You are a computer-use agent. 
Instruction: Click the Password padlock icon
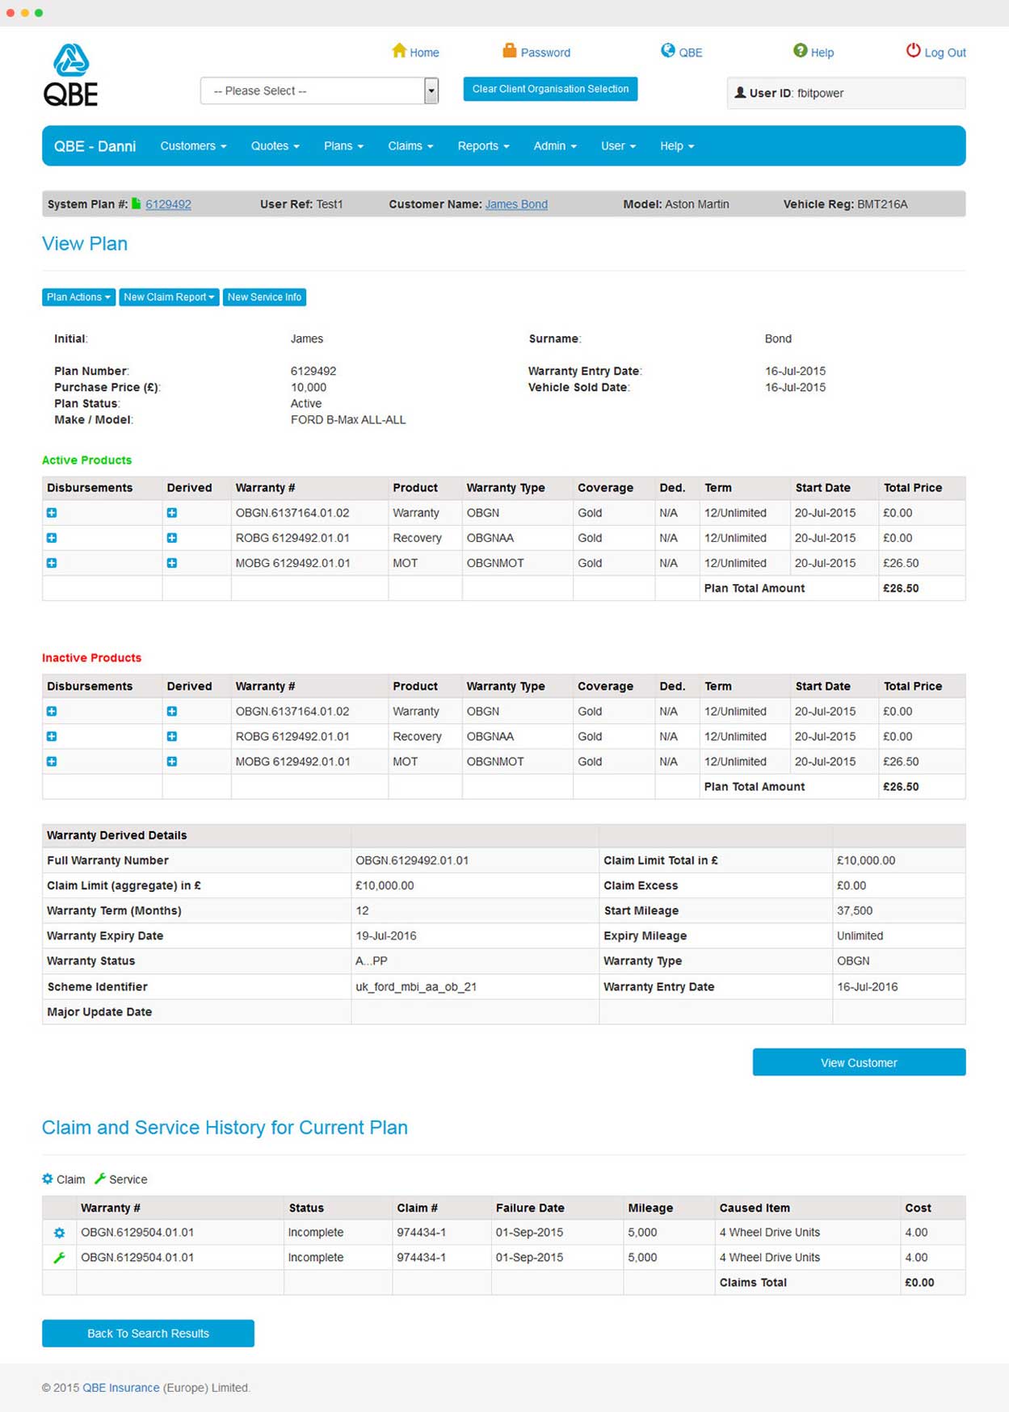(509, 51)
